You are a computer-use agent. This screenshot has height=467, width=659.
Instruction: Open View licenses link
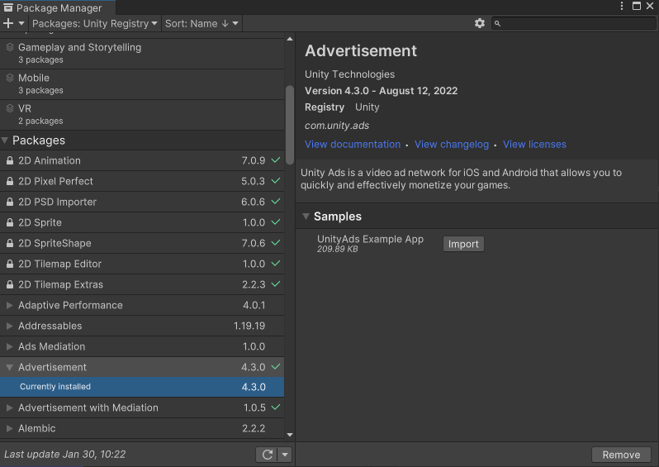click(534, 145)
